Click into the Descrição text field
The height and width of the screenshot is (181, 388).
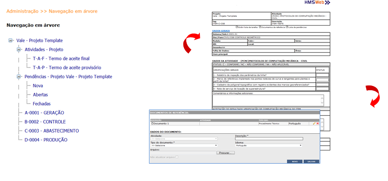[x=269, y=139]
